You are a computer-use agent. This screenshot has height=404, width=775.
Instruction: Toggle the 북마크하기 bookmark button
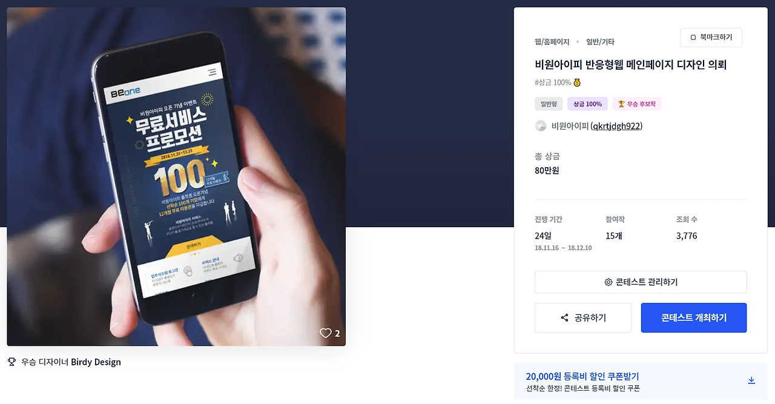[711, 38]
